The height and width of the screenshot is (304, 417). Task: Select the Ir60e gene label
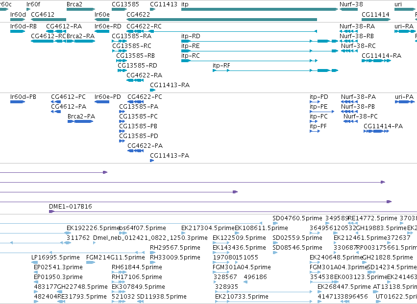coord(102,14)
